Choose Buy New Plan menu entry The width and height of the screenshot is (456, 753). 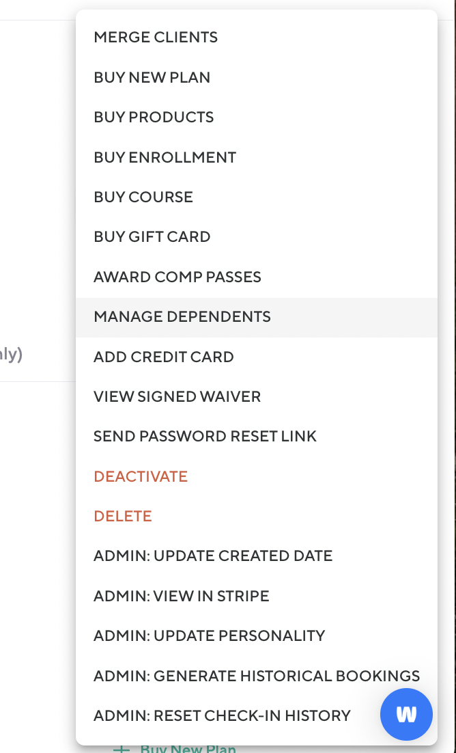152,77
